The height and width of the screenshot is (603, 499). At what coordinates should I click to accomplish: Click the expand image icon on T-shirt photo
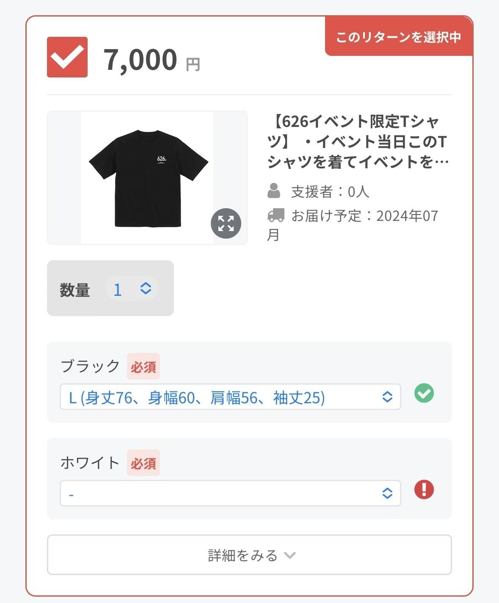(x=226, y=223)
